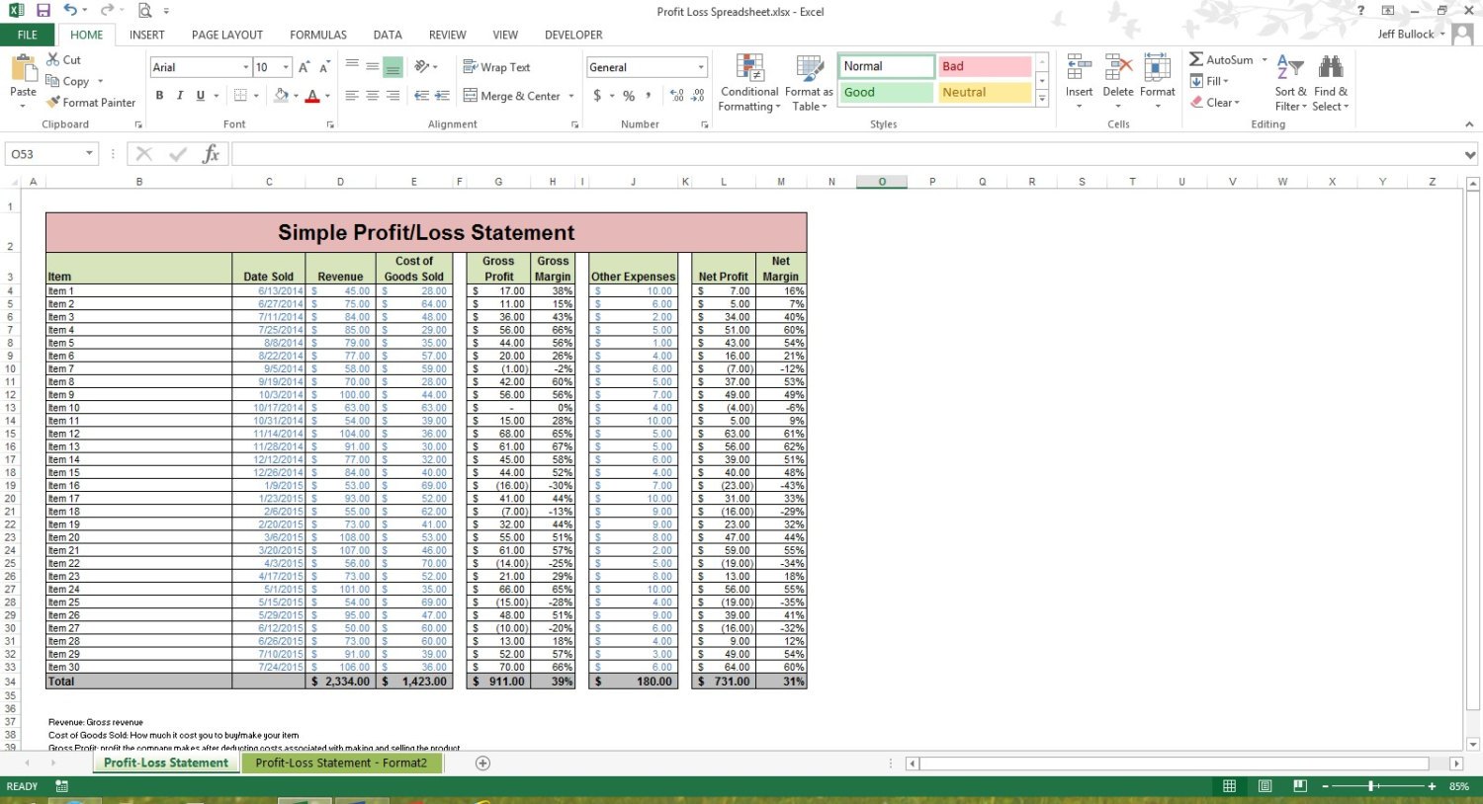Add a new sheet with the plus icon
1483x804 pixels.
(x=482, y=763)
